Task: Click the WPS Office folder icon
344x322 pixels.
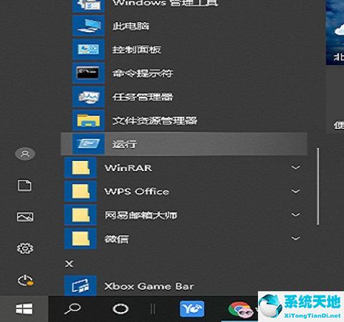Action: [80, 191]
